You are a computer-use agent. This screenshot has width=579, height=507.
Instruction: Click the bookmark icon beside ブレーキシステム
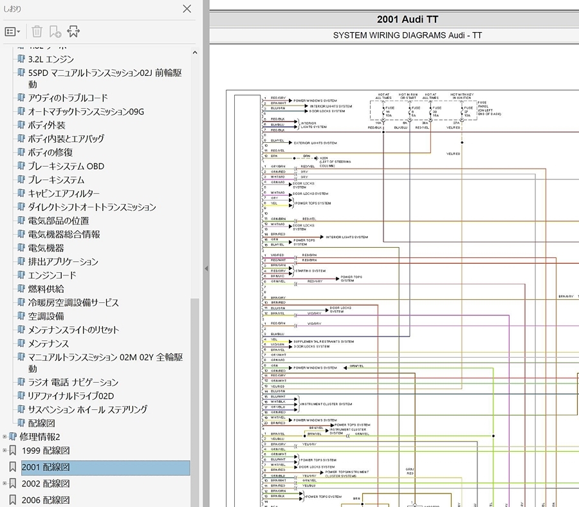click(21, 180)
